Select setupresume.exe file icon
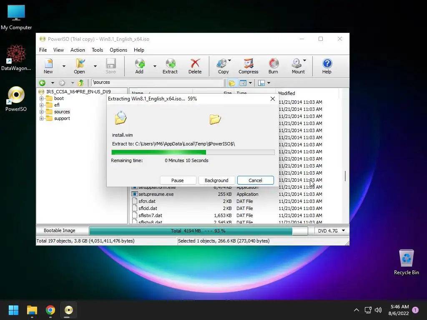The width and height of the screenshot is (427, 320). (x=135, y=194)
